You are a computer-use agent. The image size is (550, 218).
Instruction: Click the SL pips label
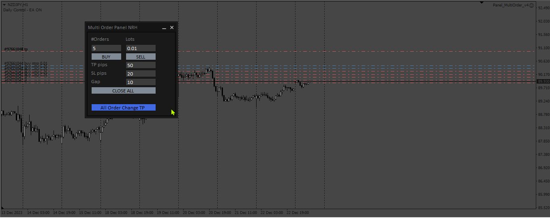(99, 73)
